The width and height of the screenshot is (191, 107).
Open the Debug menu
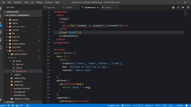(39, 2)
